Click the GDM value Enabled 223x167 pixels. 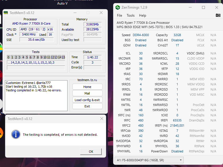click(141, 45)
